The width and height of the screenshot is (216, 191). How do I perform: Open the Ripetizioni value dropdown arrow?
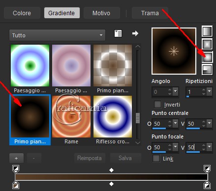coord(210,91)
